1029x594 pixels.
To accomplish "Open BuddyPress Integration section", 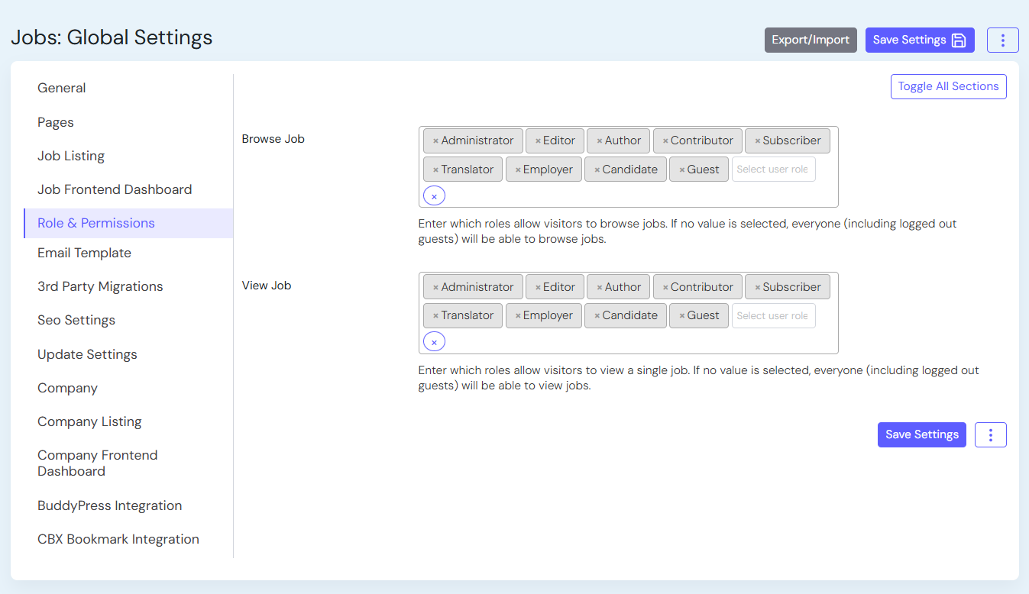I will pos(109,505).
